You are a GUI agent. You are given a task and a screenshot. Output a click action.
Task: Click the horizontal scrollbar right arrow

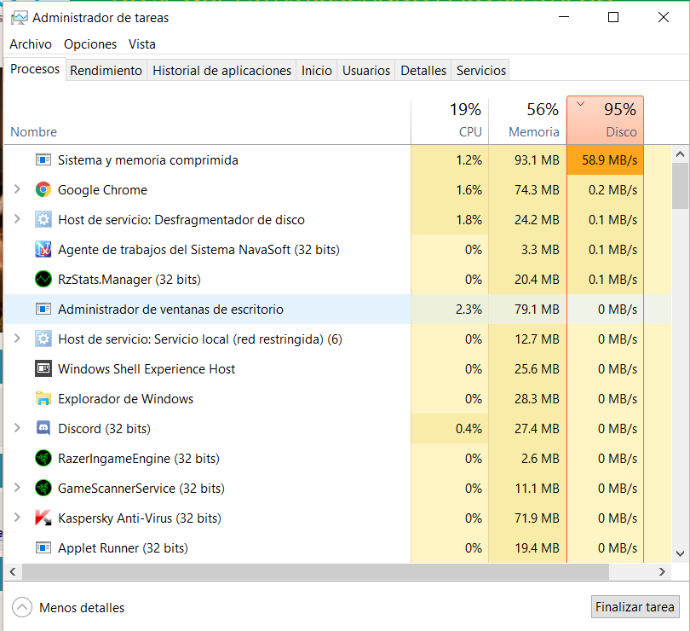662,571
